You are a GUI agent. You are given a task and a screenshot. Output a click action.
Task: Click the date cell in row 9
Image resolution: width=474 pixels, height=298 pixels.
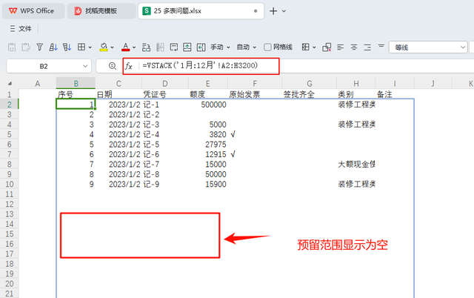pyautogui.click(x=118, y=174)
